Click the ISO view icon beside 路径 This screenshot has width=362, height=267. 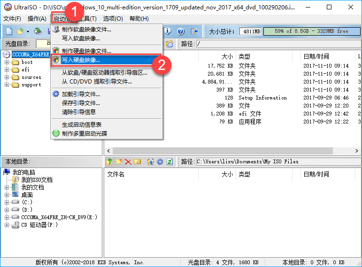point(169,44)
